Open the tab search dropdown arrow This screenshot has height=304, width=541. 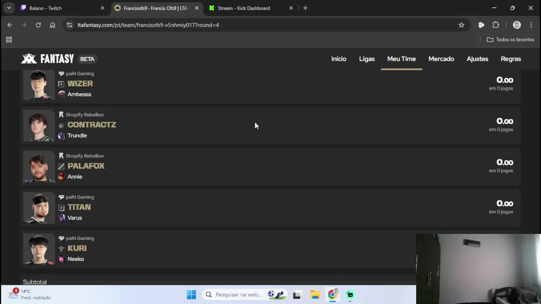(x=9, y=8)
